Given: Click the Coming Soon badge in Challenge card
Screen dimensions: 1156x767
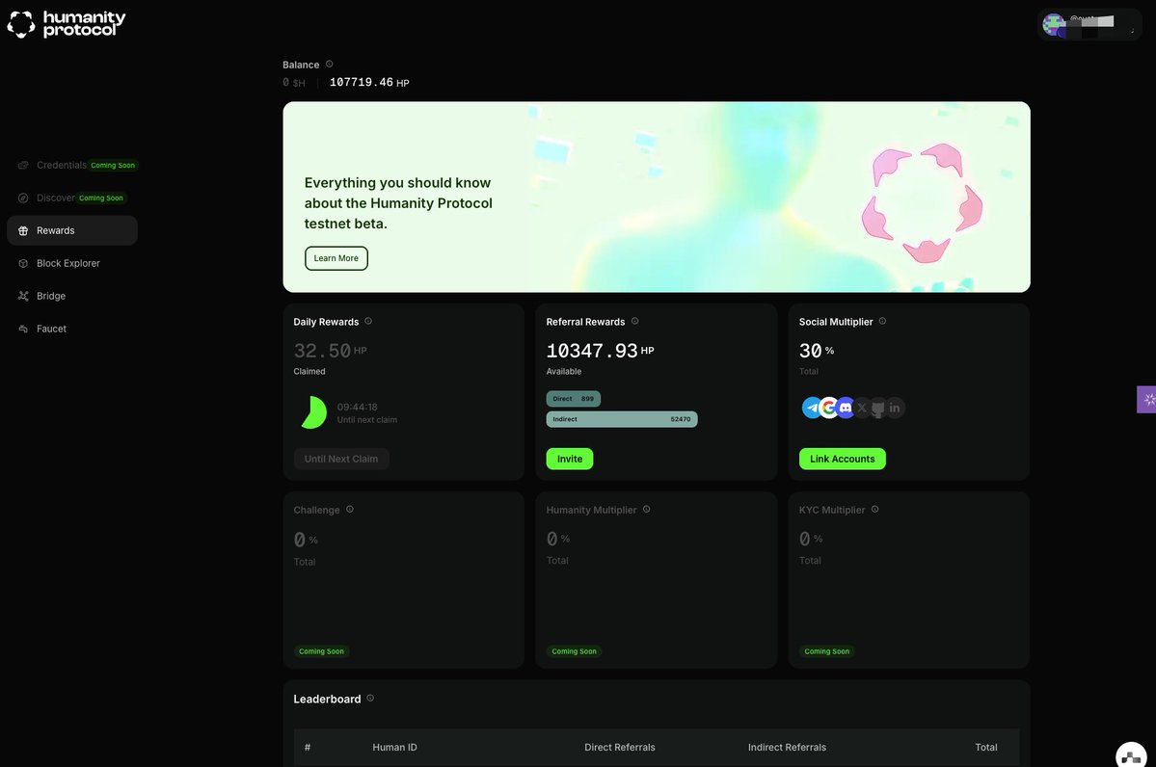Looking at the screenshot, I should (x=321, y=651).
